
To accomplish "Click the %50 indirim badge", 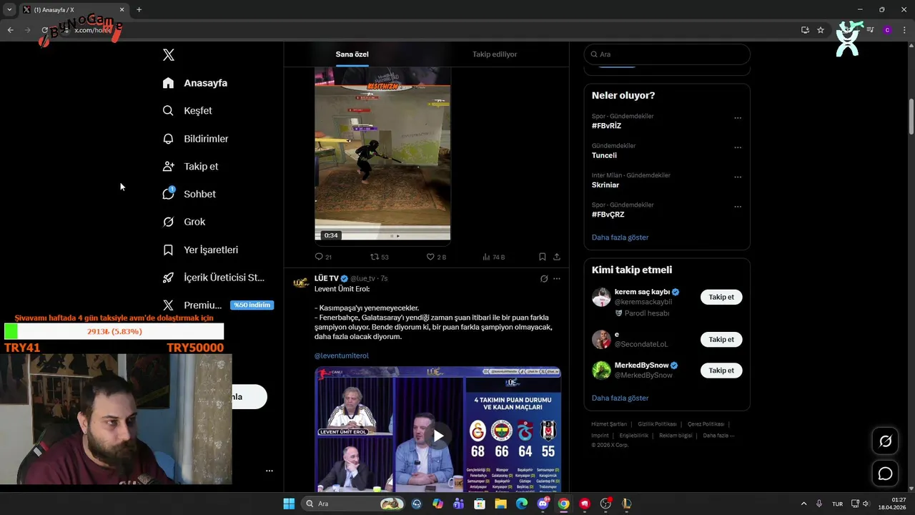I will 252,305.
